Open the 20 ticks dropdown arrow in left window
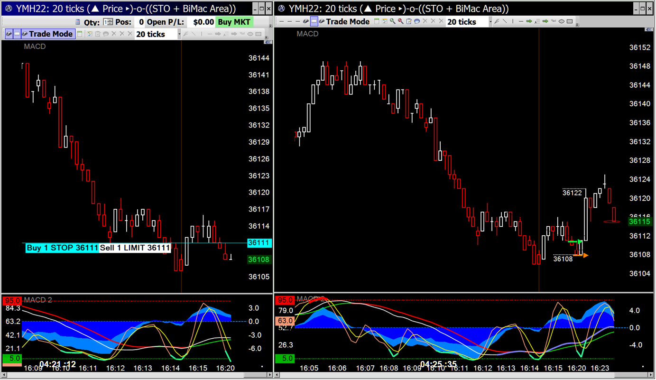 179,34
